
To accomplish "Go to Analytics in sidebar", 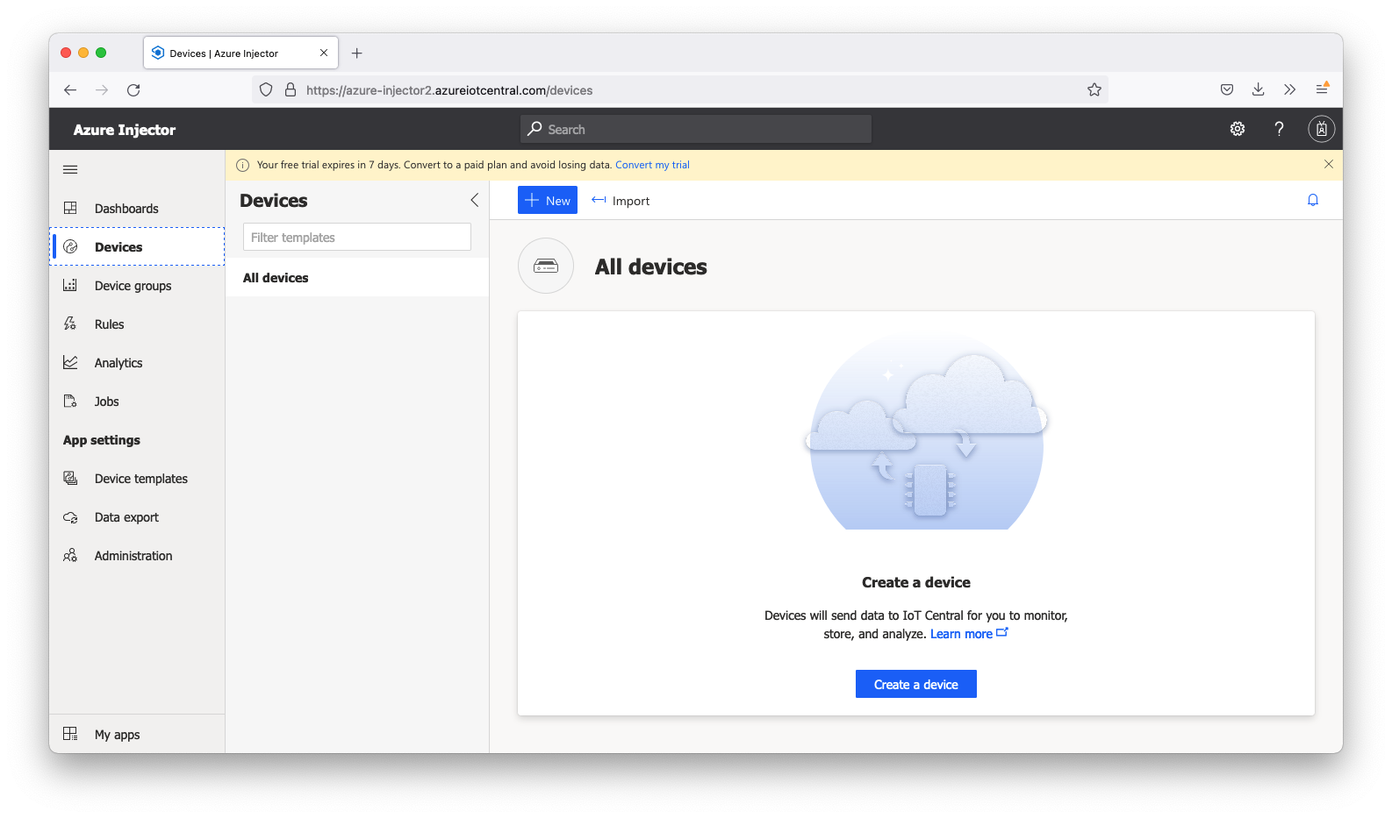I will click(118, 363).
